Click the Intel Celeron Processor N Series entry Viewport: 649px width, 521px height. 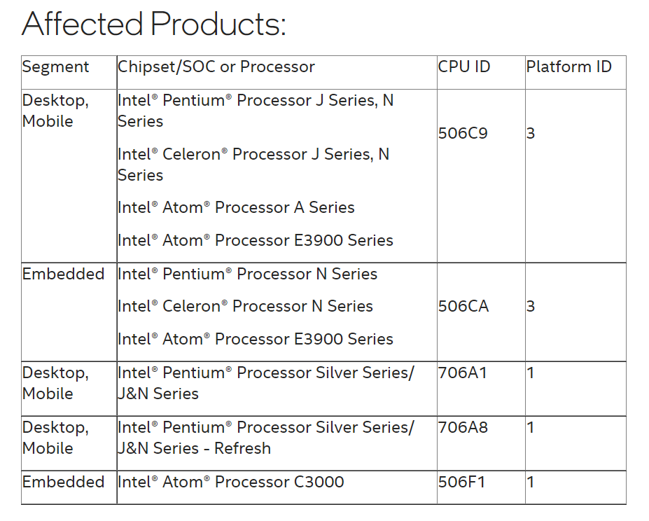pyautogui.click(x=245, y=307)
